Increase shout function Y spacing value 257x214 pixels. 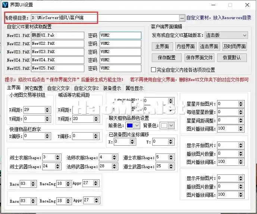[x=96, y=117]
